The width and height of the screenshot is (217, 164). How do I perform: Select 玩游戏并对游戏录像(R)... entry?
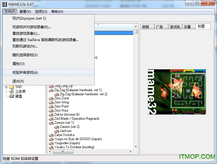pos(48,27)
